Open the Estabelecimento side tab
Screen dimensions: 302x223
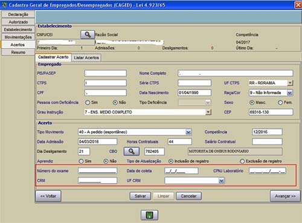point(18,30)
